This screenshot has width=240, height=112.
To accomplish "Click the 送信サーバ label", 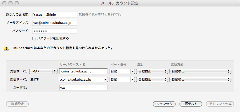I will click(x=18, y=79).
